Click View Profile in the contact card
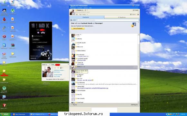Viewport: 187px width, 116px height. pyautogui.click(x=57, y=76)
